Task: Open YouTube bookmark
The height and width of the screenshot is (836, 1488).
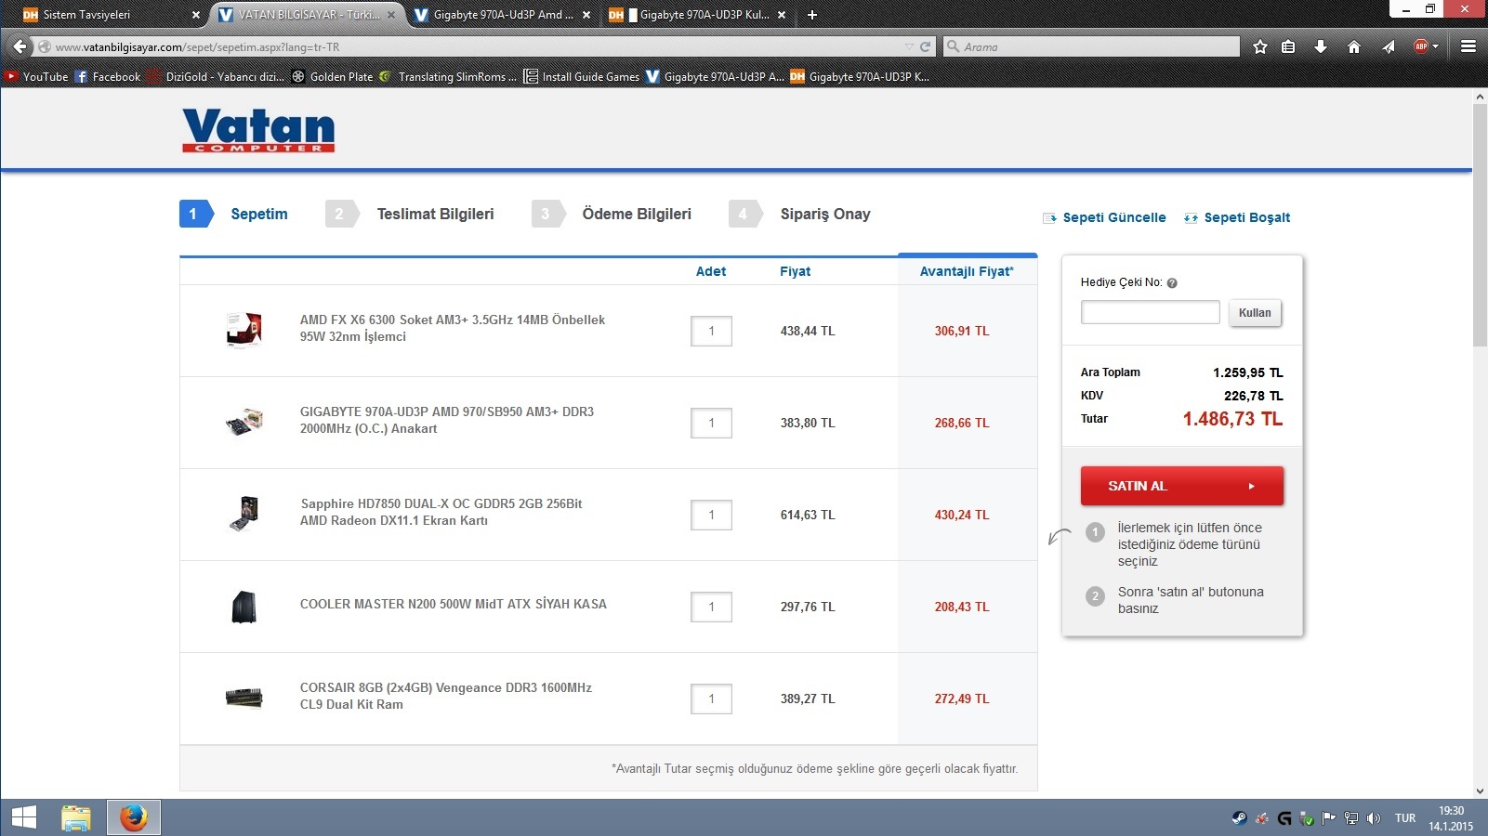Action: [37, 77]
